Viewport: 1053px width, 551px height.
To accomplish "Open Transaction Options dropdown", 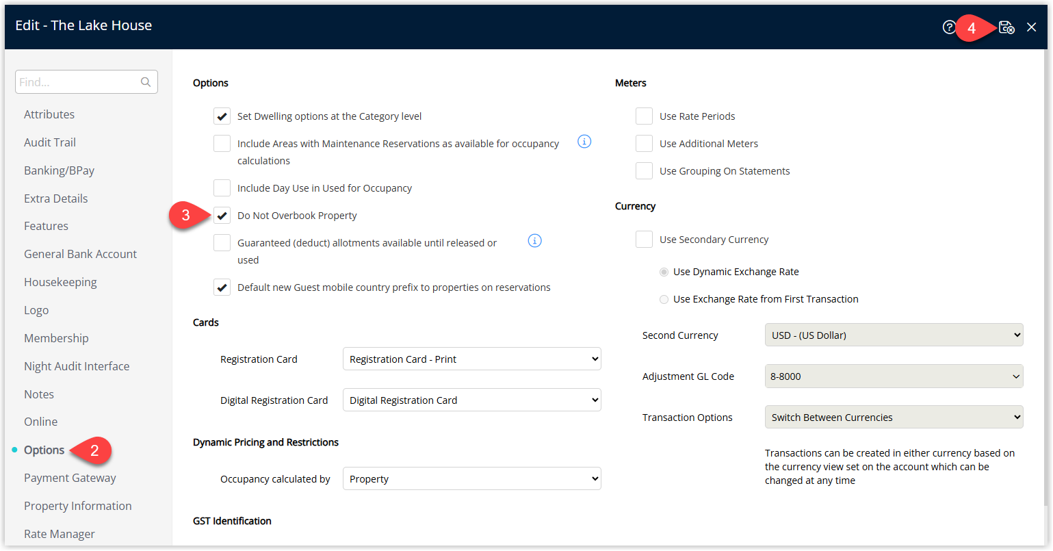I will 894,418.
